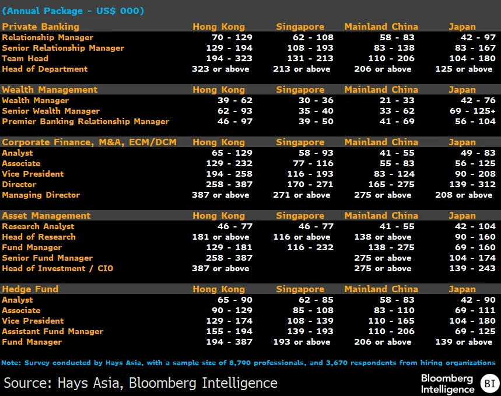501x396 pixels.
Task: Click the value 139 - 312
Action: coord(472,184)
